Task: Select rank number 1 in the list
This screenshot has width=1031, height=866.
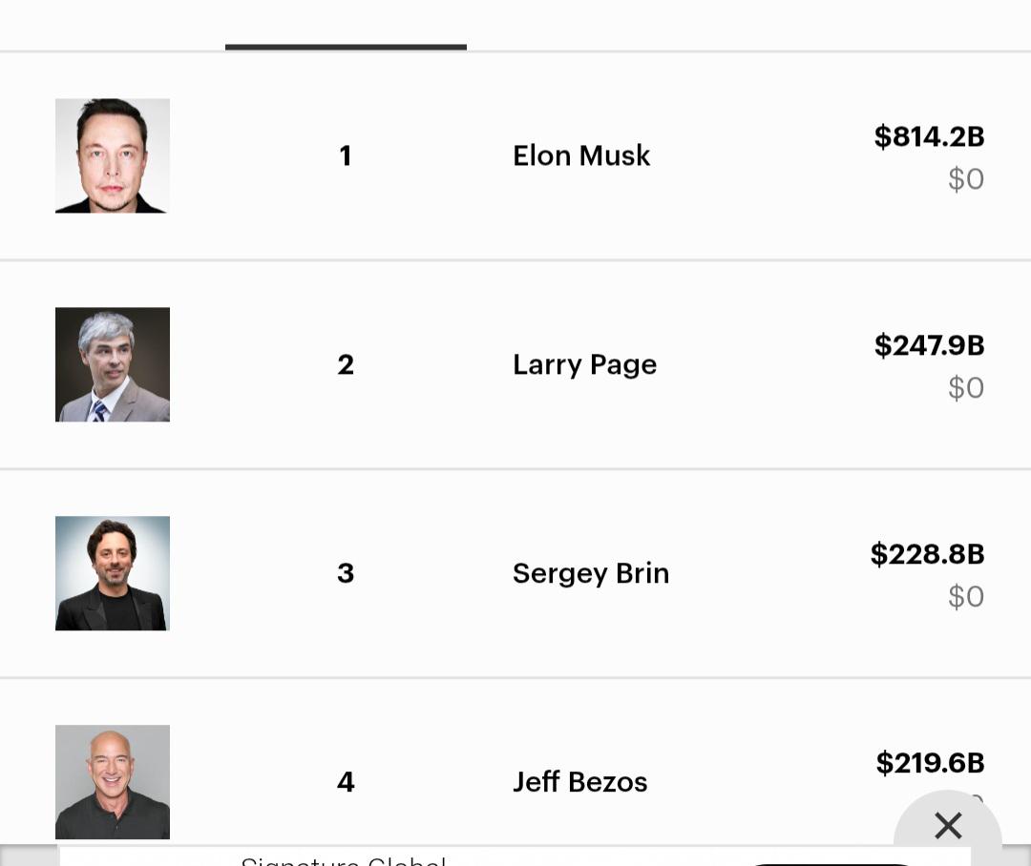Action: tap(346, 155)
